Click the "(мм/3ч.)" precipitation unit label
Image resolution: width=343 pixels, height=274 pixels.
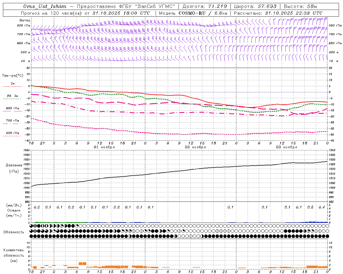14,205
